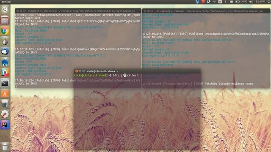271x152 pixels.
Task: Open System Settings wrench icon in dock
Action: click(x=5, y=114)
